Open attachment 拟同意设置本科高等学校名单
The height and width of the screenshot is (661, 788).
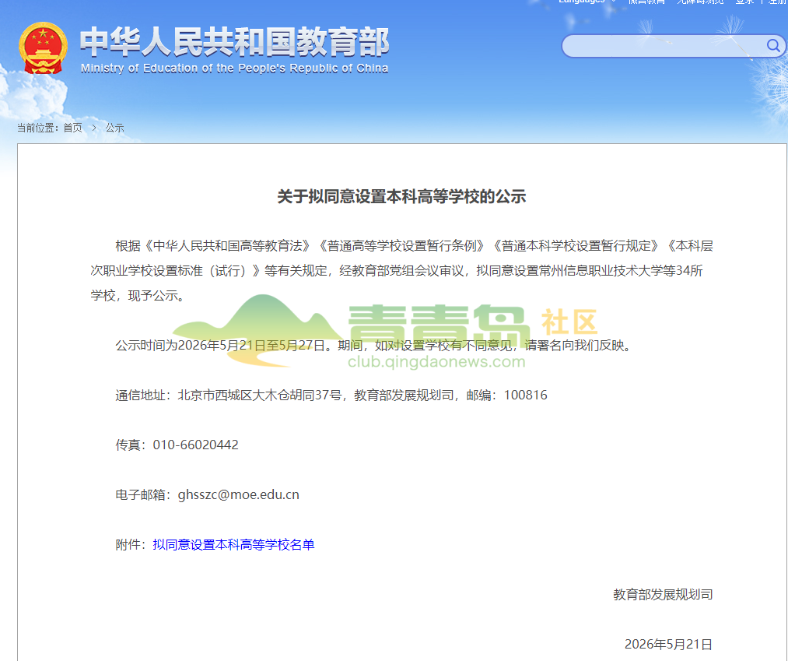pyautogui.click(x=233, y=544)
